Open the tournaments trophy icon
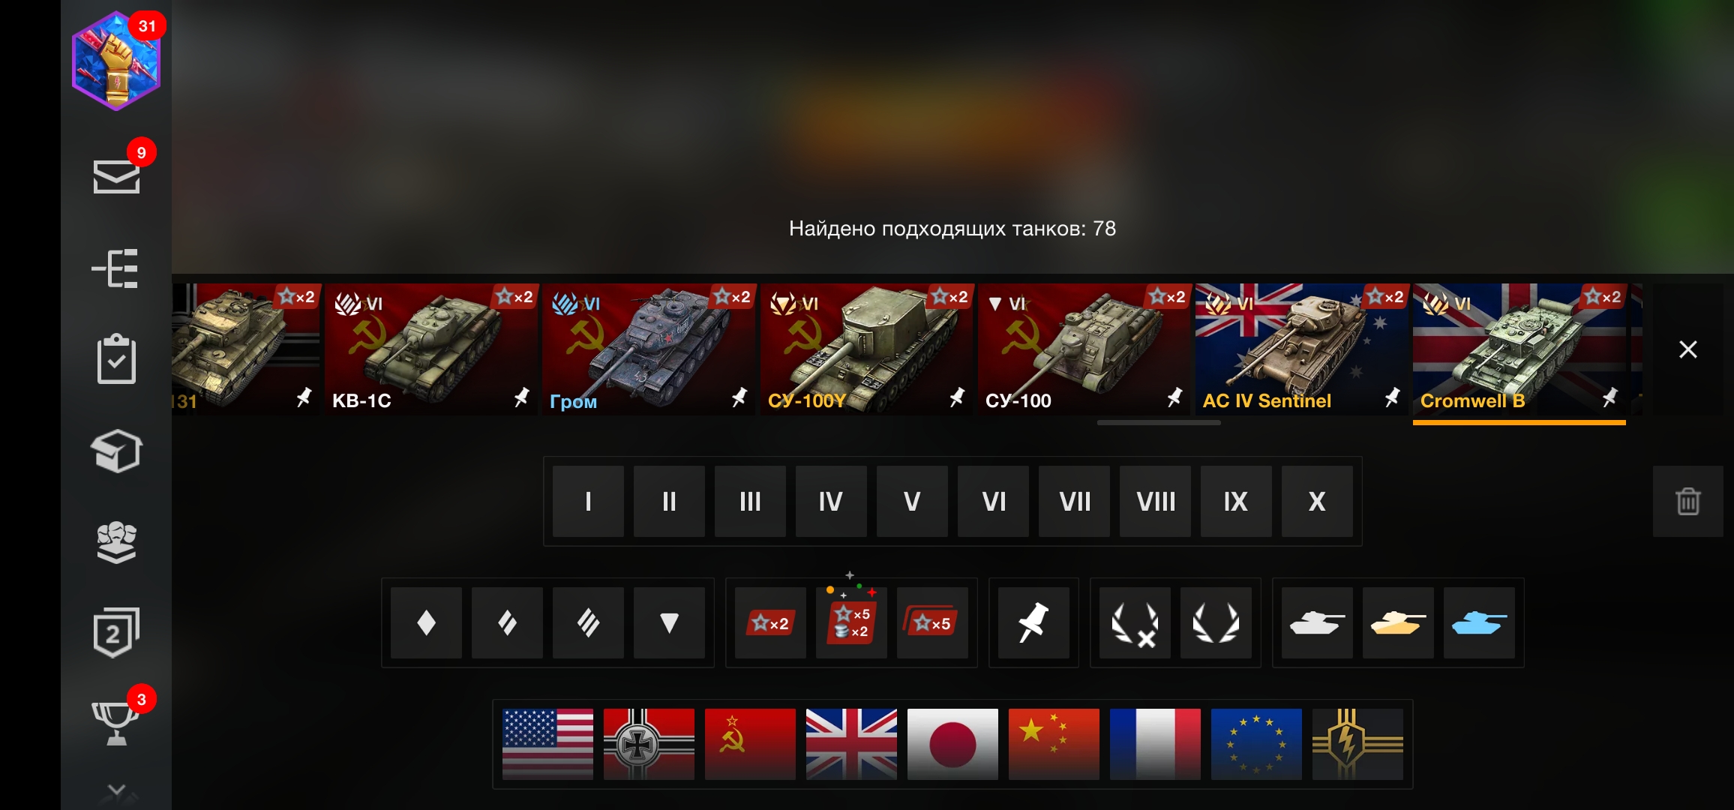The width and height of the screenshot is (1734, 810). (x=116, y=722)
